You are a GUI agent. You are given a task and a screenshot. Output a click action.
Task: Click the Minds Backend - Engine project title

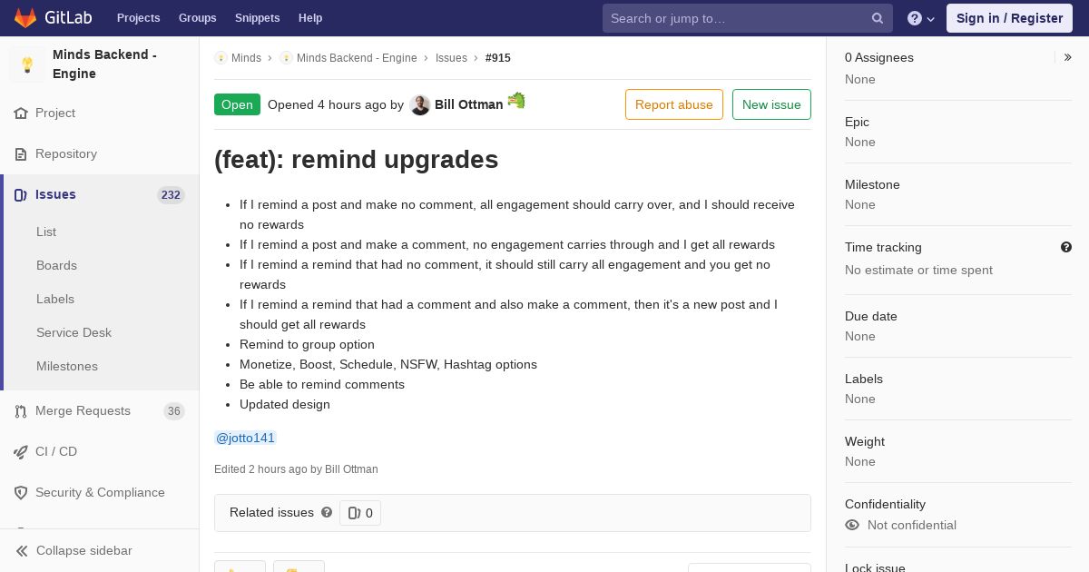(104, 64)
